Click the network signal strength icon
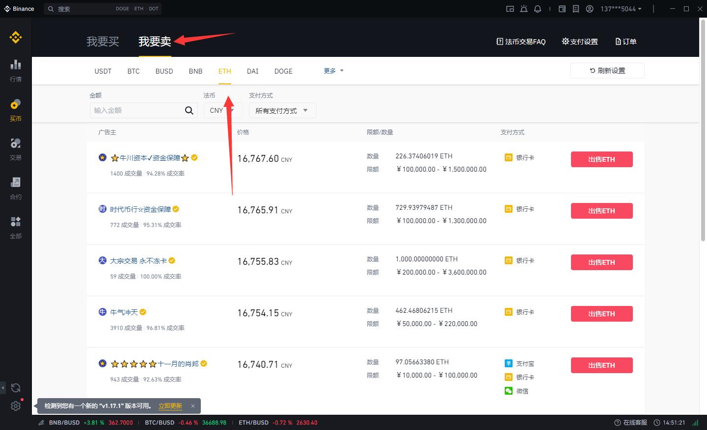 (x=695, y=423)
